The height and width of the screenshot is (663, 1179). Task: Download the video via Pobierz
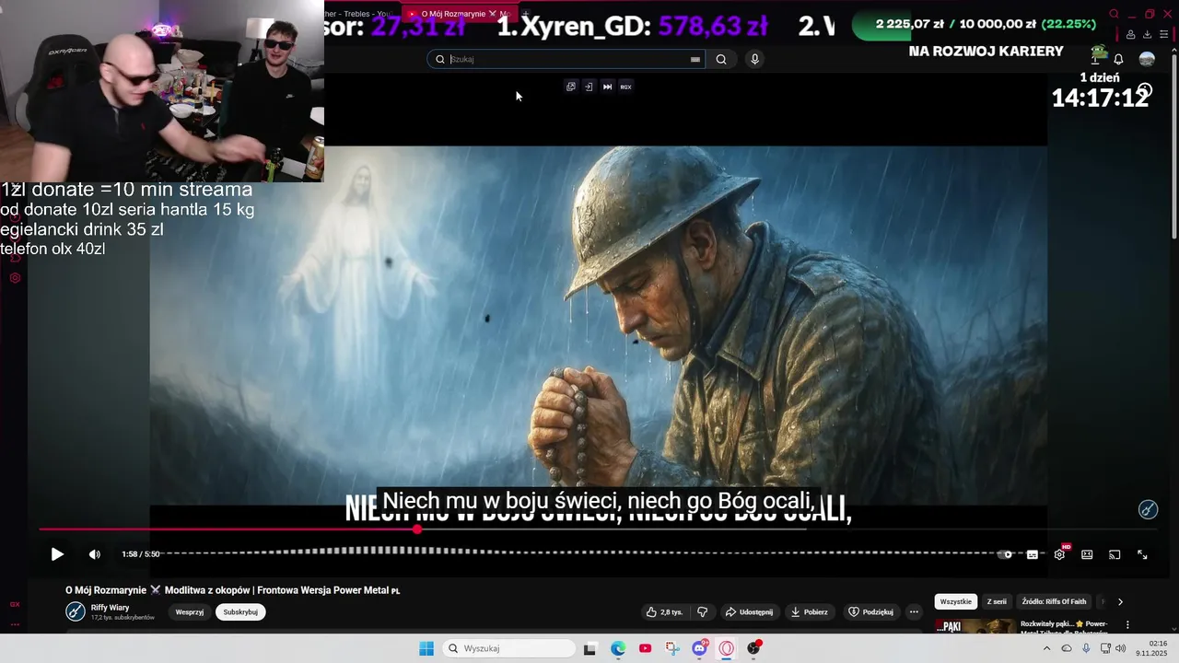(809, 612)
